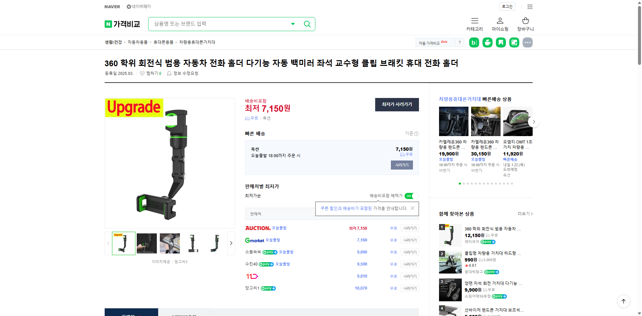Open the search bar dropdown arrow
This screenshot has height=316, width=642.
(x=293, y=24)
